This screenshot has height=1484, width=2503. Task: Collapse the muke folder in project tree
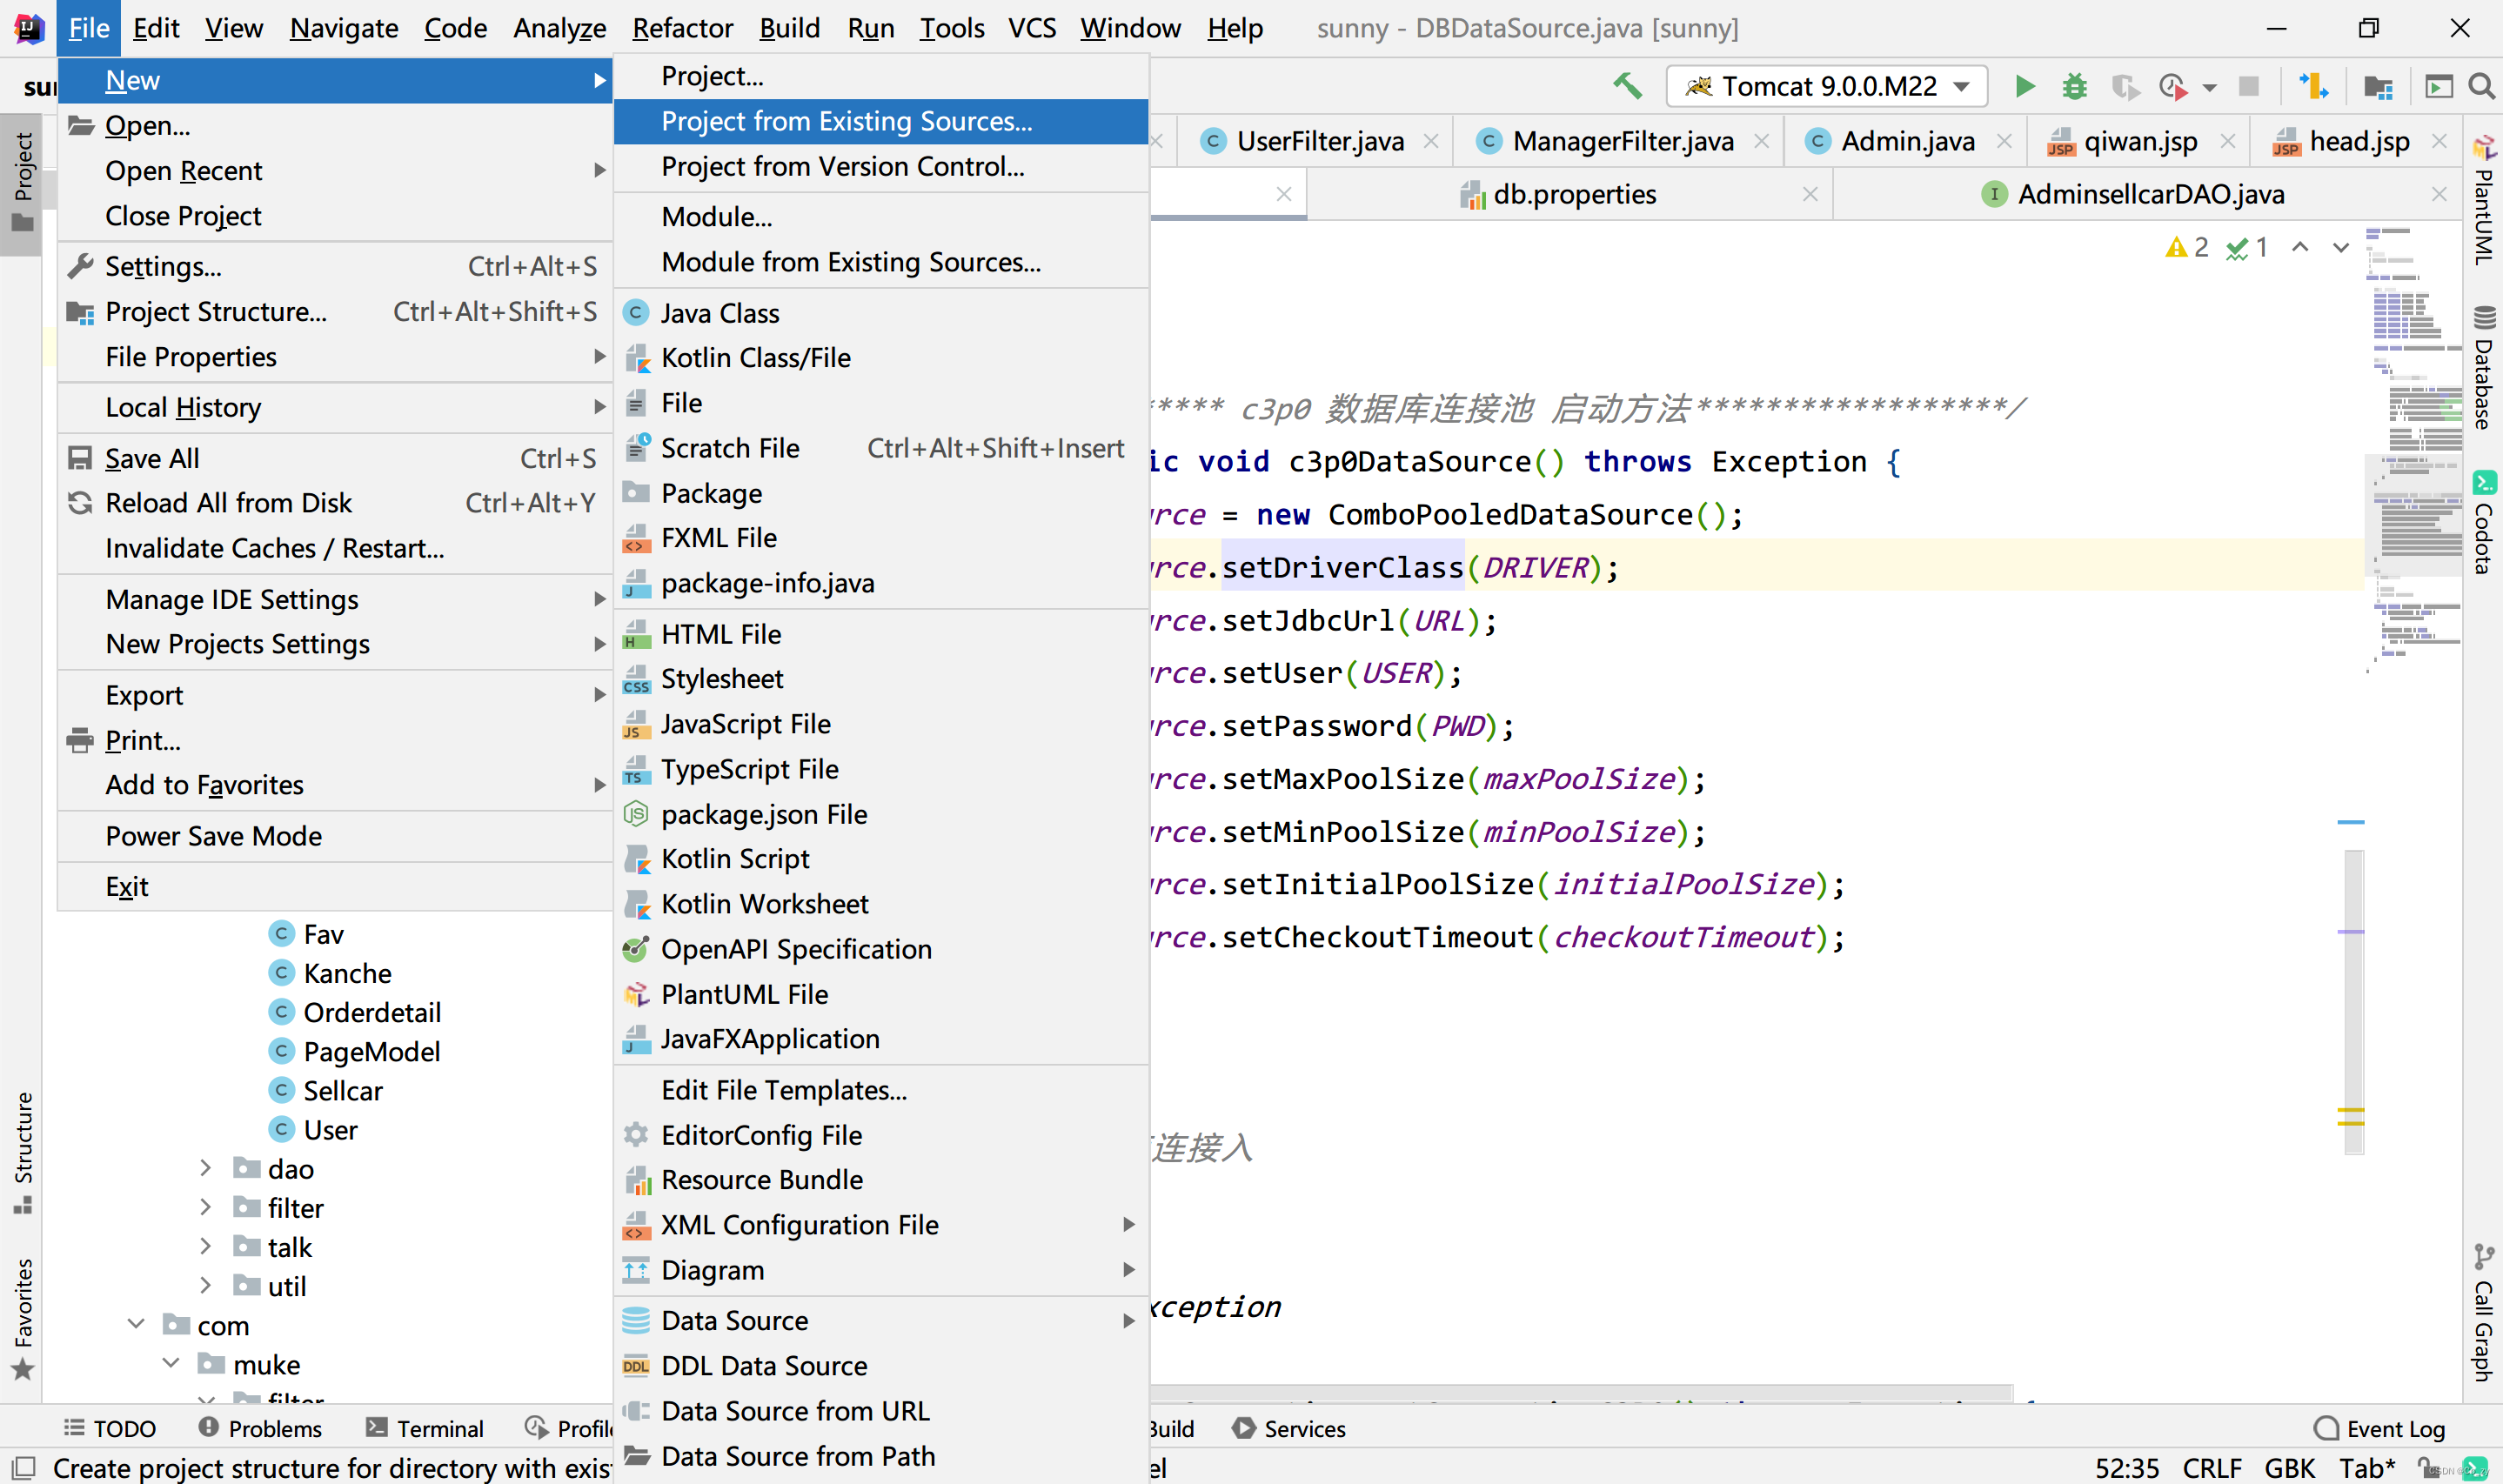coord(171,1363)
